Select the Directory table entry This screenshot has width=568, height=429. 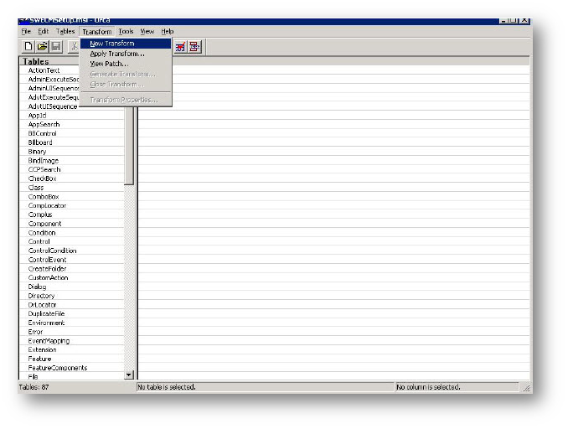pos(41,296)
